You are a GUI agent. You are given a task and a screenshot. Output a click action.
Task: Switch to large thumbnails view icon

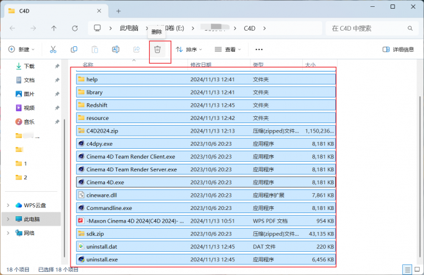pos(417,269)
